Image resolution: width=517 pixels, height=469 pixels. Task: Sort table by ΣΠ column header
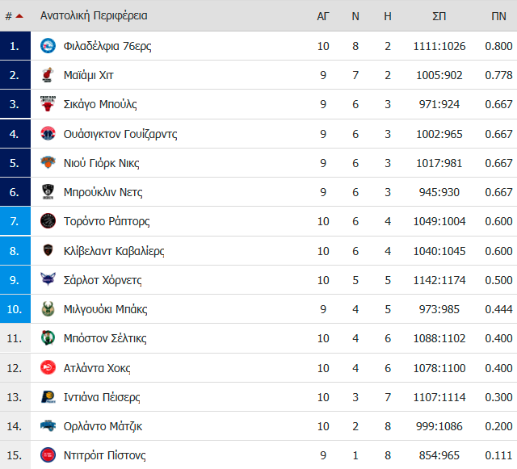439,16
